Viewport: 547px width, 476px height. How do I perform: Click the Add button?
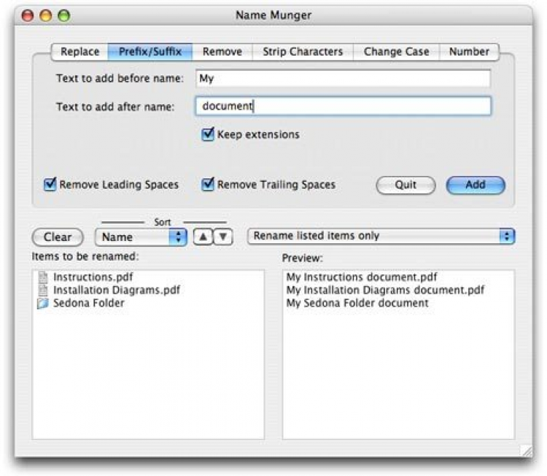tap(476, 185)
